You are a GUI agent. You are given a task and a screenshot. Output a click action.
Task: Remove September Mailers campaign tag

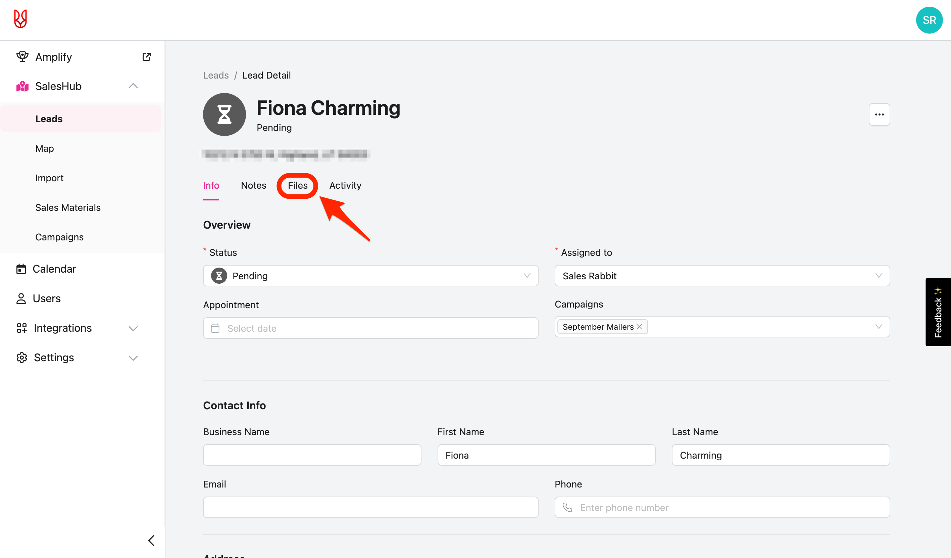pyautogui.click(x=639, y=327)
